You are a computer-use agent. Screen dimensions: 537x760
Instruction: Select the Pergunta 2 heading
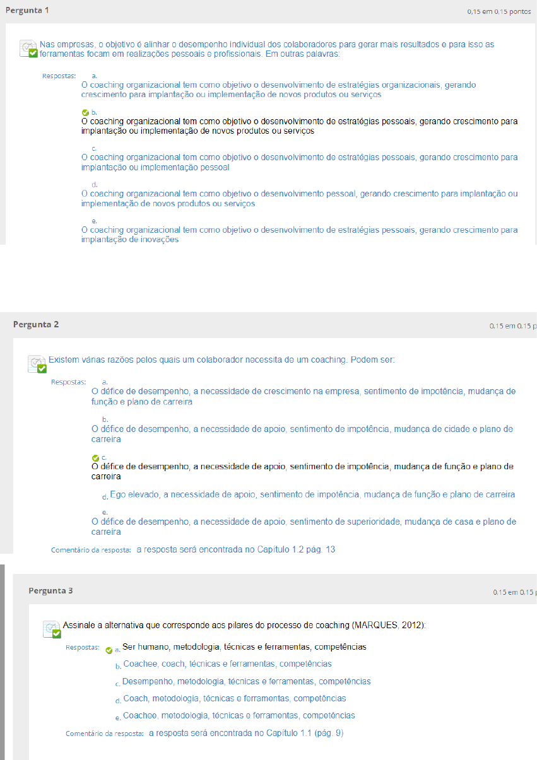(36, 324)
